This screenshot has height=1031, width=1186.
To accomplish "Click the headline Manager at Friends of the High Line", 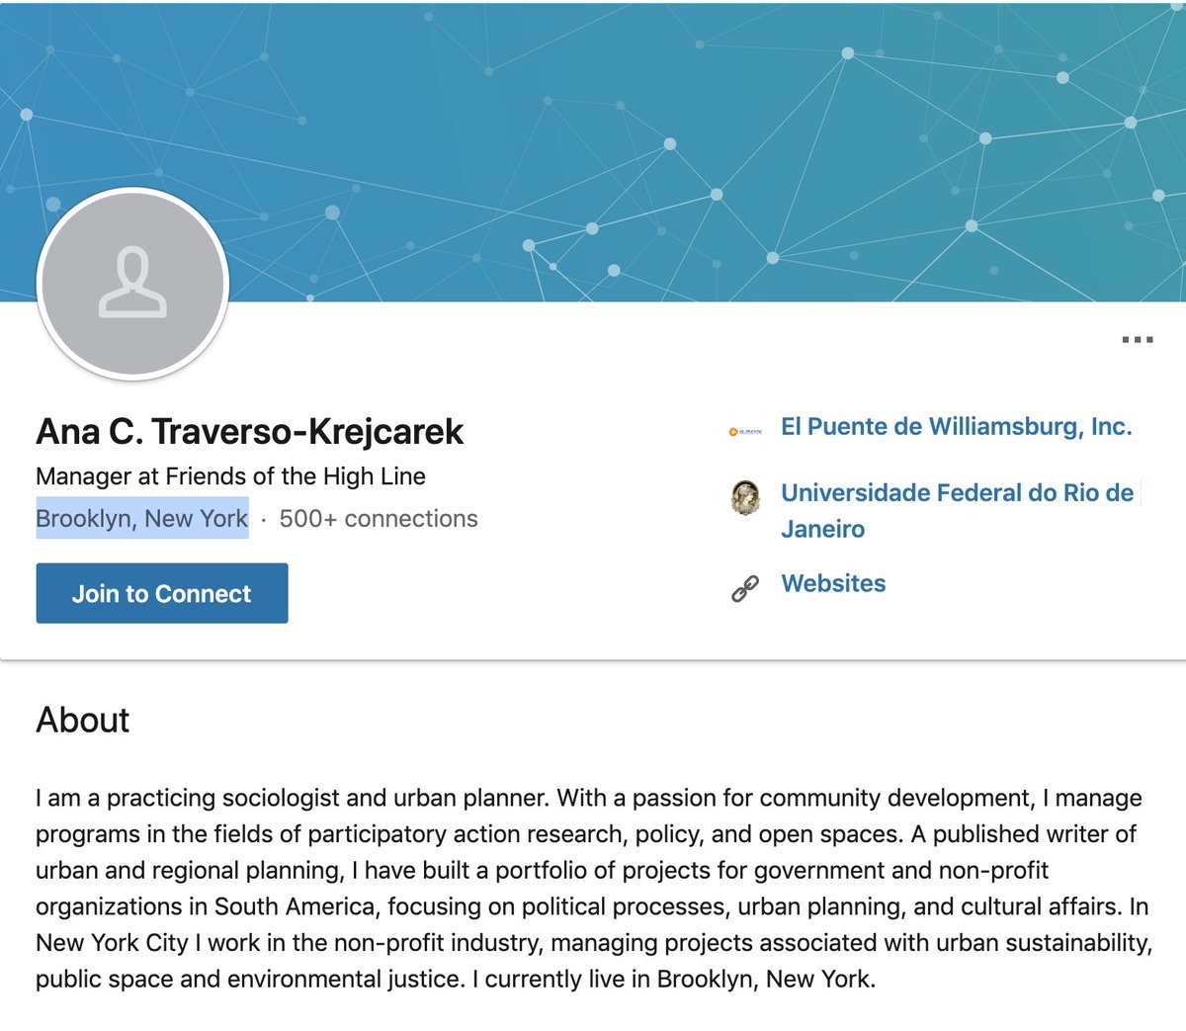I will pyautogui.click(x=230, y=476).
